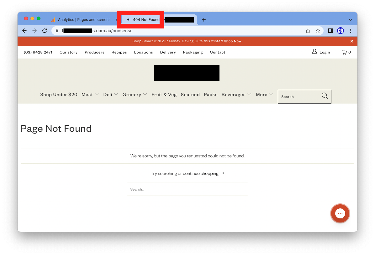
Task: Reload the page with the refresh icon
Action: [x=45, y=31]
